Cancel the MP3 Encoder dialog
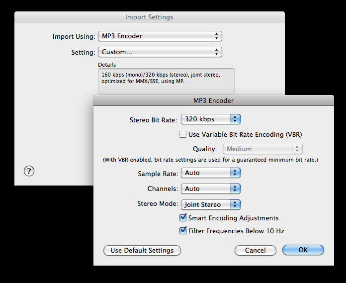This screenshot has width=346, height=283. 255,250
